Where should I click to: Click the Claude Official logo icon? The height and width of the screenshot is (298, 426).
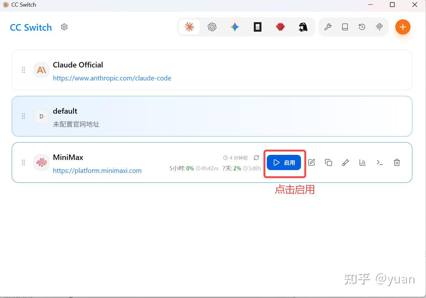(x=41, y=70)
